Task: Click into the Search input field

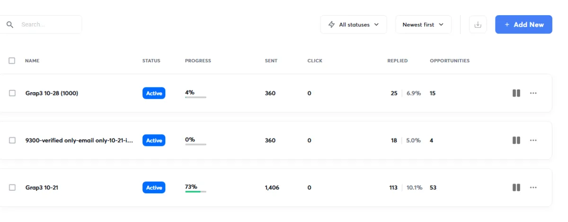Action: pyautogui.click(x=47, y=25)
